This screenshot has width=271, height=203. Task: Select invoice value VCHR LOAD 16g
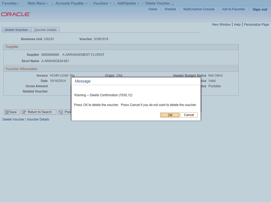(x=62, y=75)
